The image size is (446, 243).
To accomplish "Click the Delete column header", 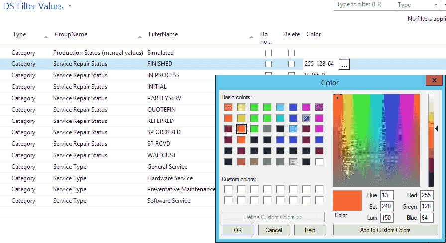I will click(x=291, y=34).
